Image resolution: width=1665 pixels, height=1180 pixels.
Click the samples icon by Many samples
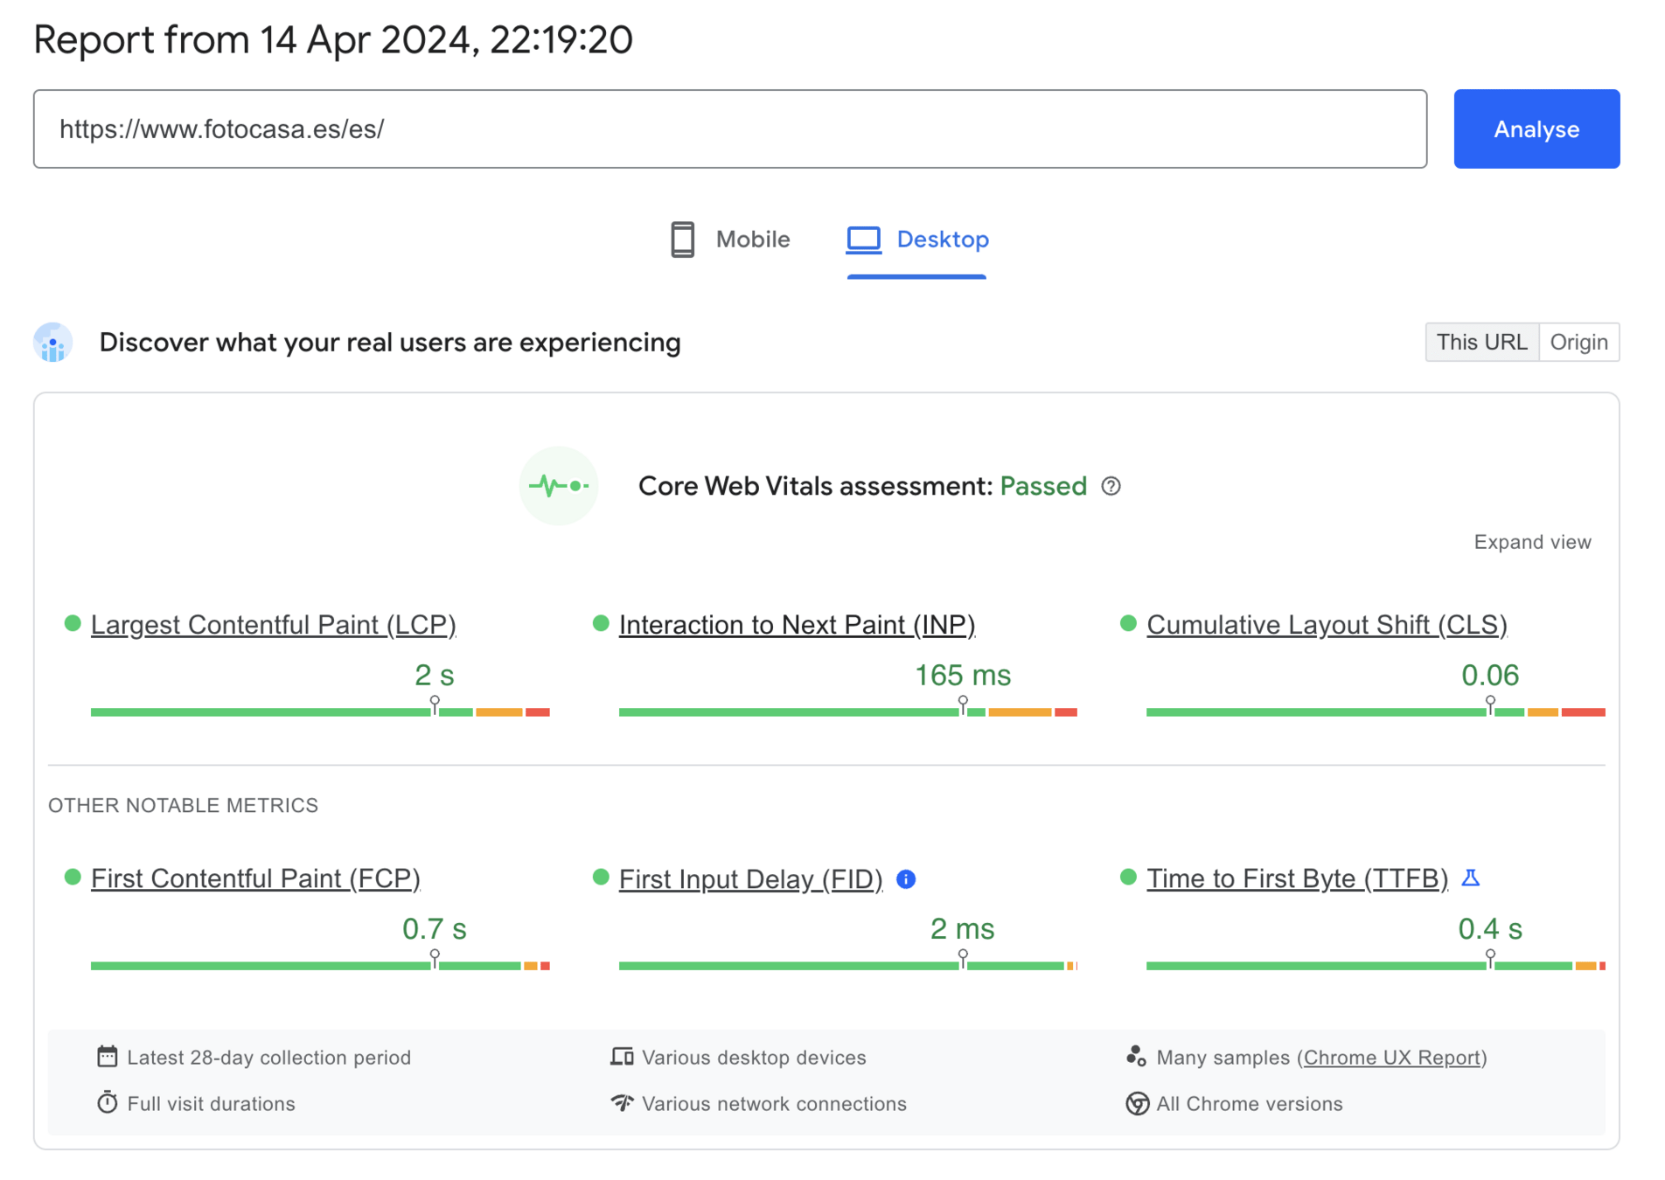pos(1136,1056)
